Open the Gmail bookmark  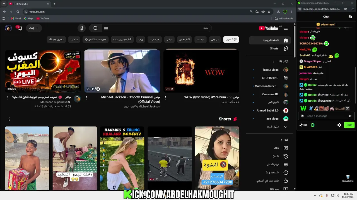click(16, 19)
